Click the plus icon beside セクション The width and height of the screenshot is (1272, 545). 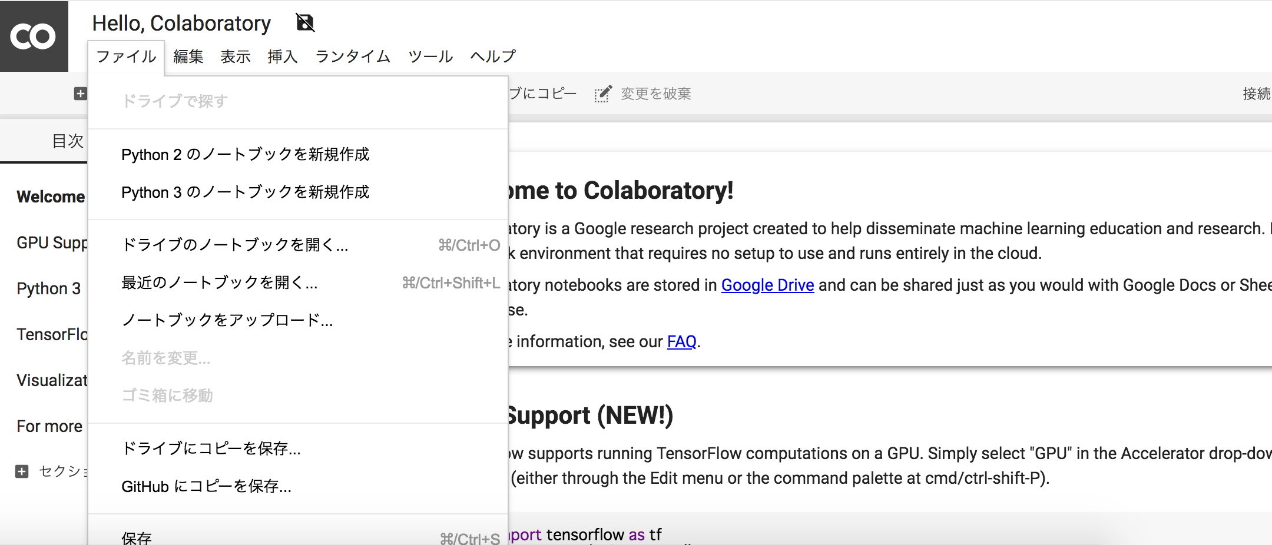click(x=22, y=471)
